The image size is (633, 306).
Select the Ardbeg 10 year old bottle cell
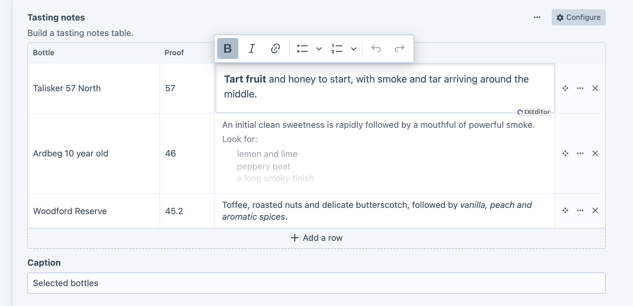(x=94, y=153)
